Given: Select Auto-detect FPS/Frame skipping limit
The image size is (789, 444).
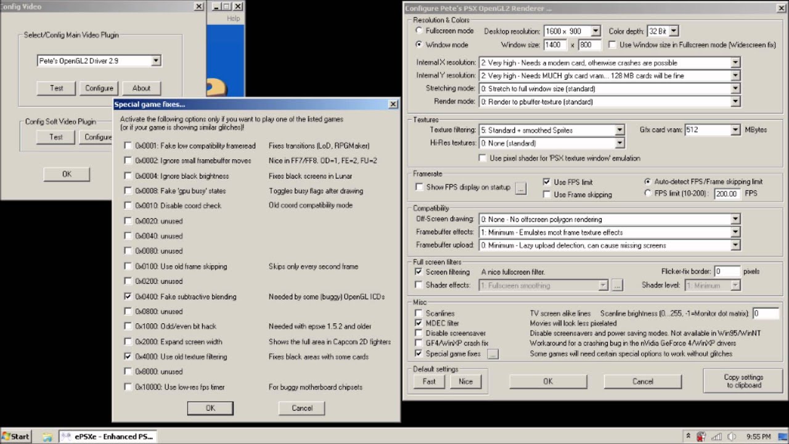Looking at the screenshot, I should click(647, 182).
